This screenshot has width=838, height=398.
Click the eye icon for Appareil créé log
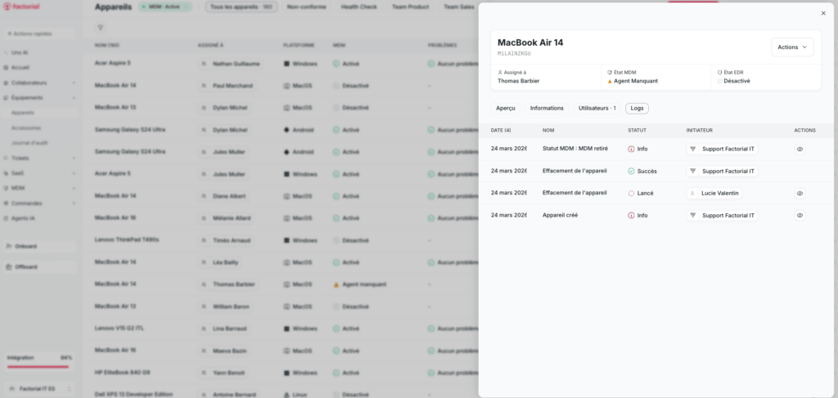[x=800, y=216]
